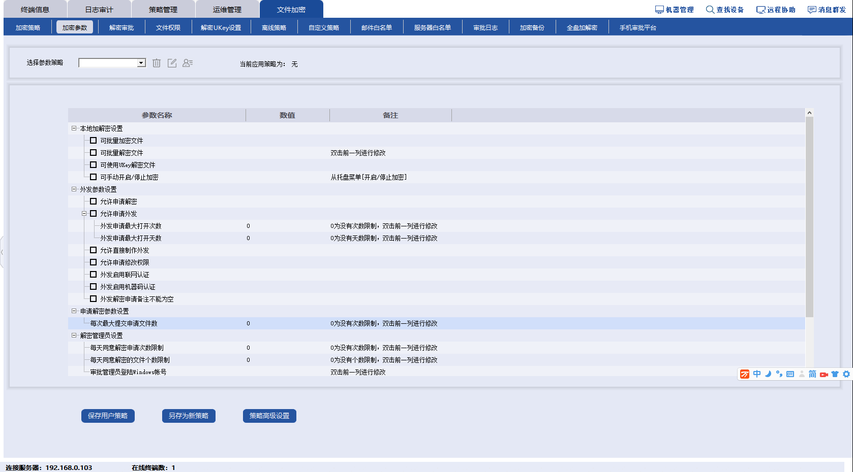Open the 邮件白名单 submenu item
Screen dimensions: 853x472
(377, 27)
